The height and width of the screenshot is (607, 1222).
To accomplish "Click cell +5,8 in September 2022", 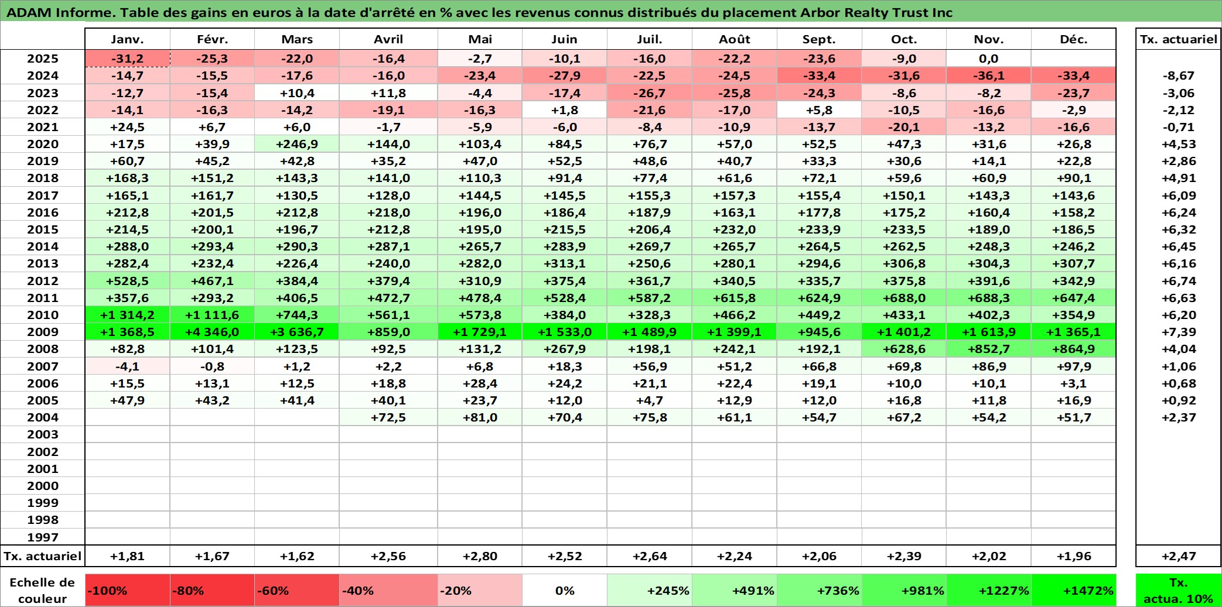I will click(819, 110).
